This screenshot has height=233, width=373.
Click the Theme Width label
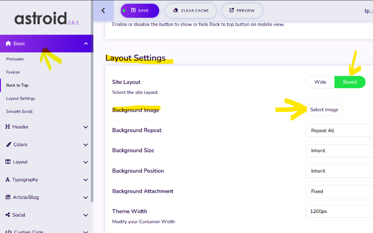130,212
